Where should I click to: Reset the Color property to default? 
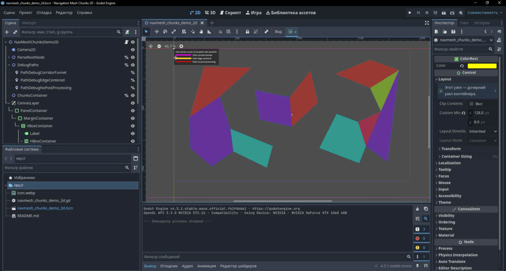pos(462,66)
